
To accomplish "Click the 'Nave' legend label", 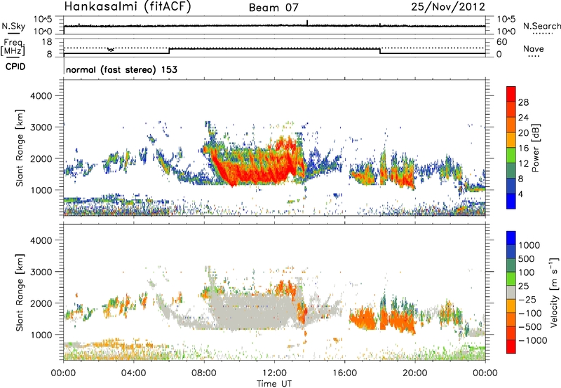I will (534, 48).
